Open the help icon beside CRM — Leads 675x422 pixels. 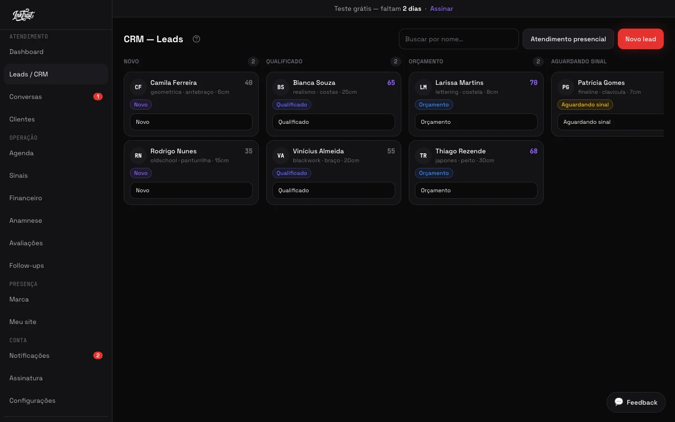(x=196, y=39)
